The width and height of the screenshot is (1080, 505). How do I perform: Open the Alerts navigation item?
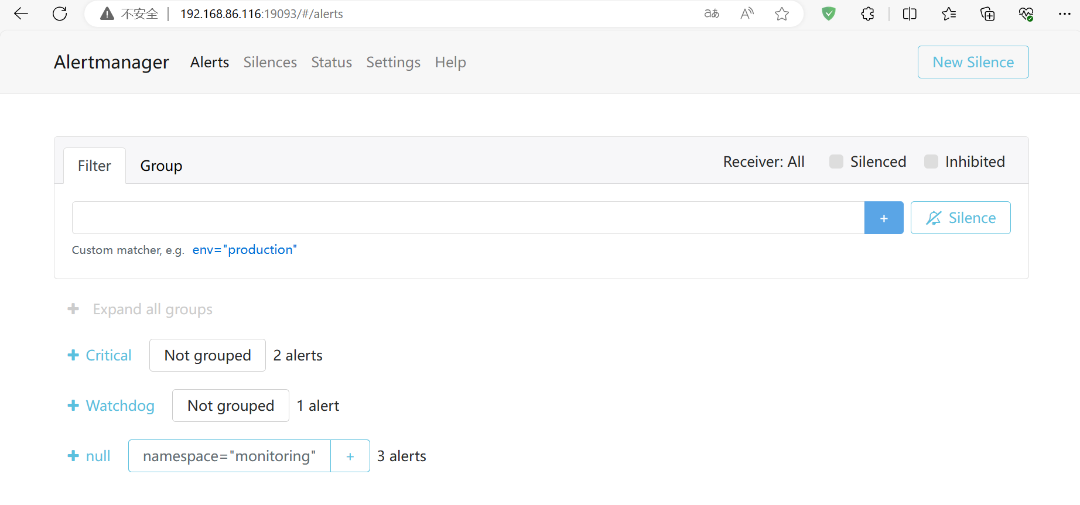pyautogui.click(x=210, y=62)
